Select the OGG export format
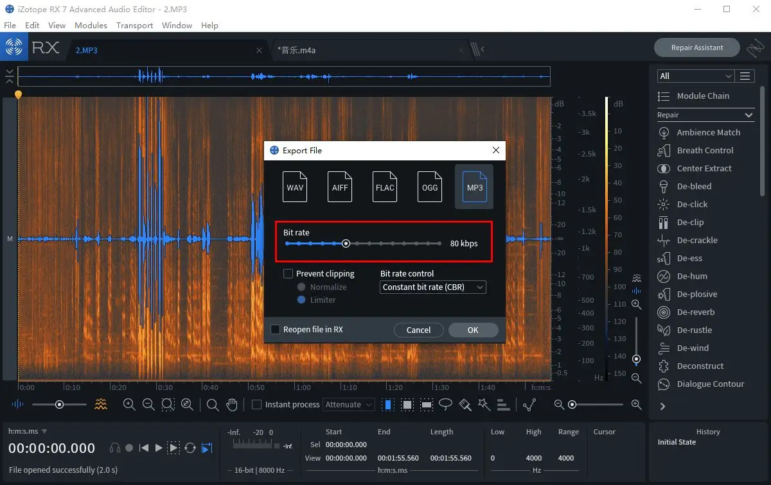771x485 pixels. (x=430, y=187)
